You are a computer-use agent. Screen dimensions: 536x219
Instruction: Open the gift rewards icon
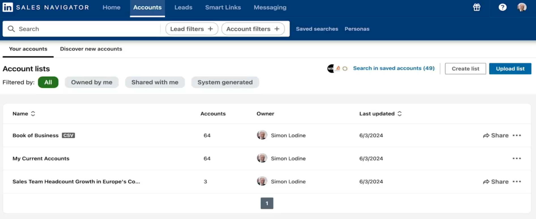[x=477, y=7]
